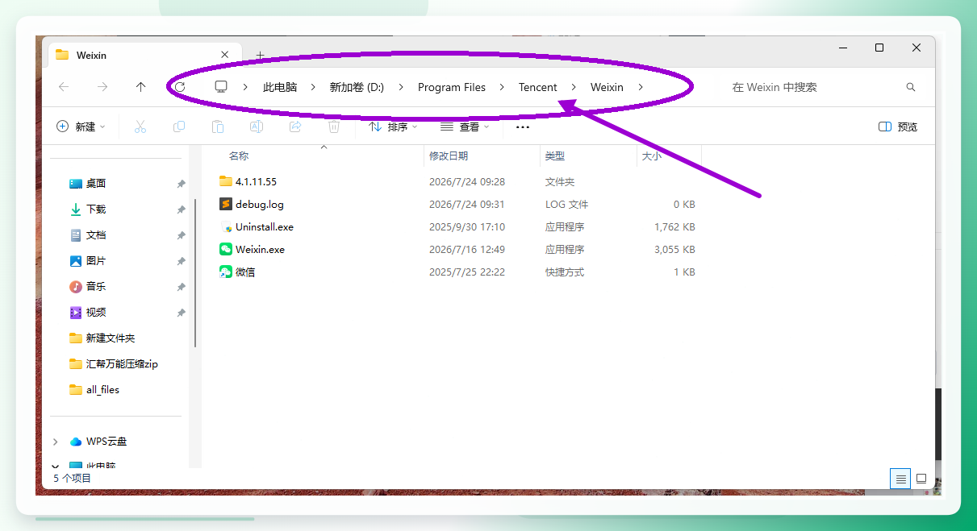Select the debug.log file icon
This screenshot has height=531, width=977.
226,204
